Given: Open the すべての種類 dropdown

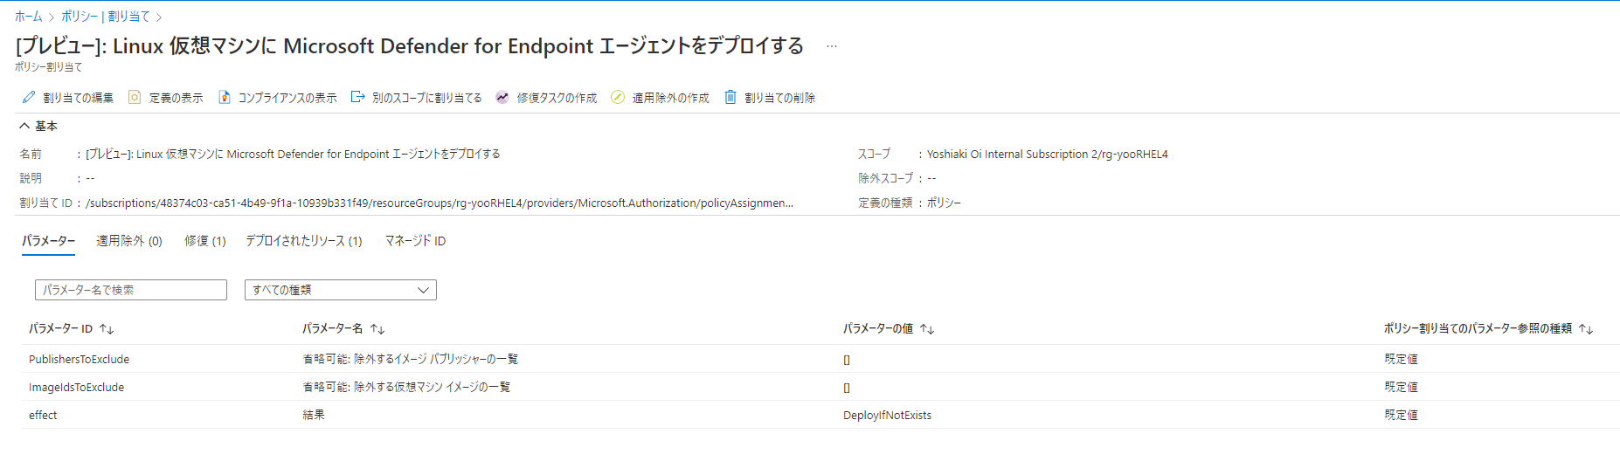Looking at the screenshot, I should pyautogui.click(x=341, y=290).
